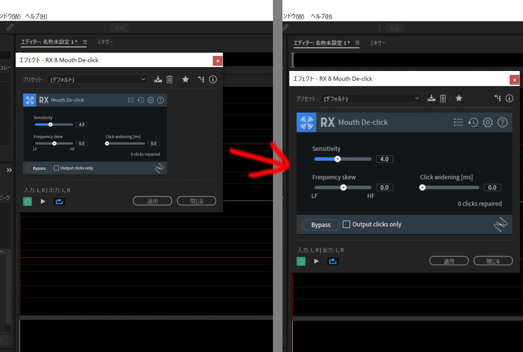Click favorite star icon in right effect window

(459, 98)
